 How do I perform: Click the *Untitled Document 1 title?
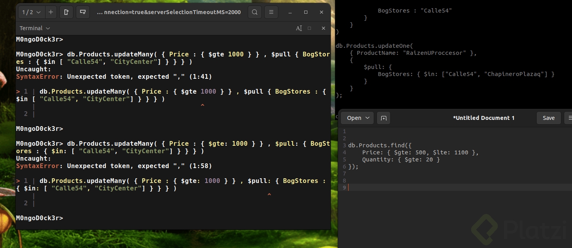tap(484, 118)
